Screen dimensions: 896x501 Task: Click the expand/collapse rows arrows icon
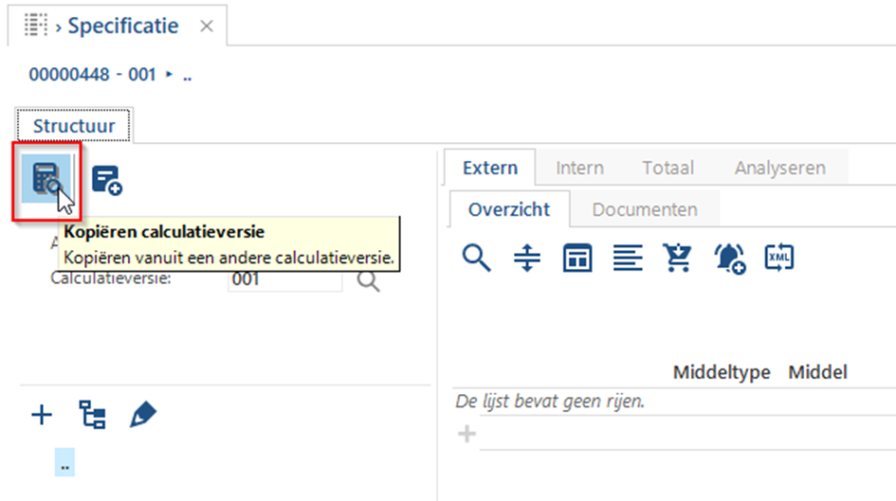(527, 258)
